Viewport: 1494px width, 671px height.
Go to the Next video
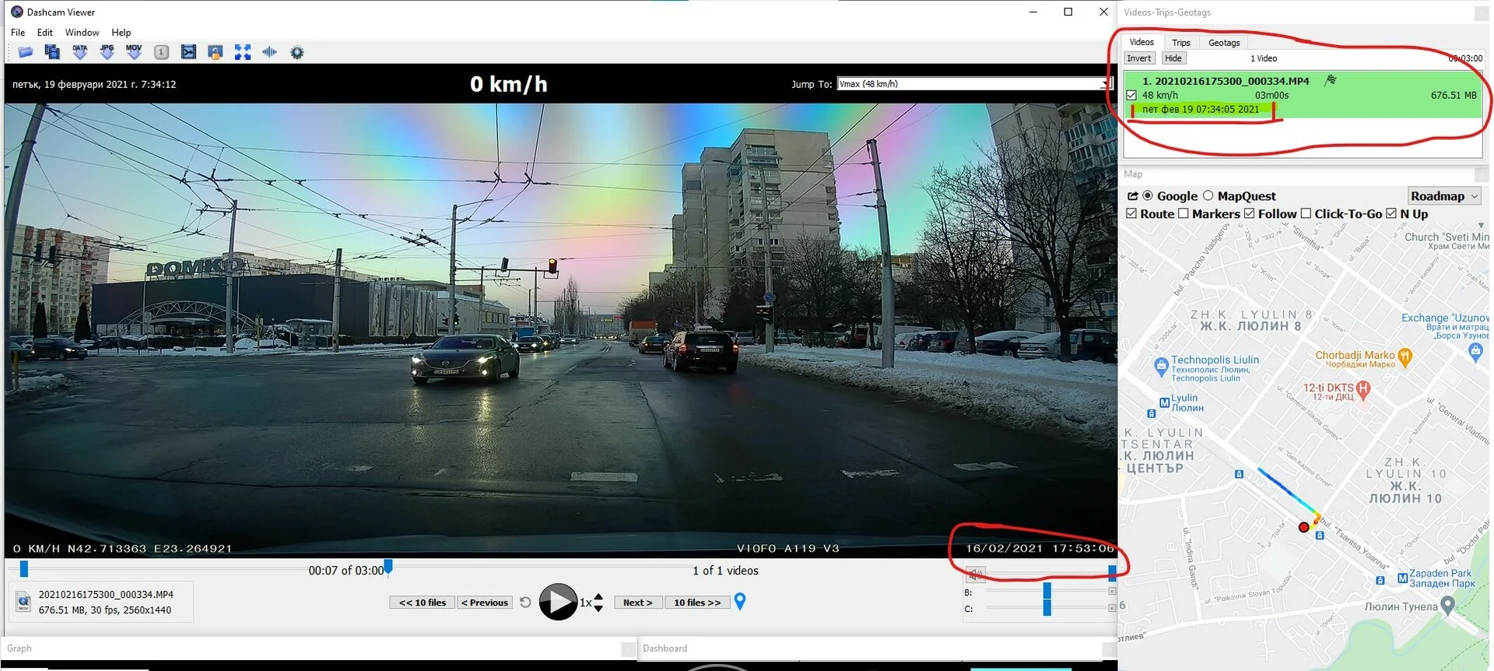pyautogui.click(x=638, y=602)
